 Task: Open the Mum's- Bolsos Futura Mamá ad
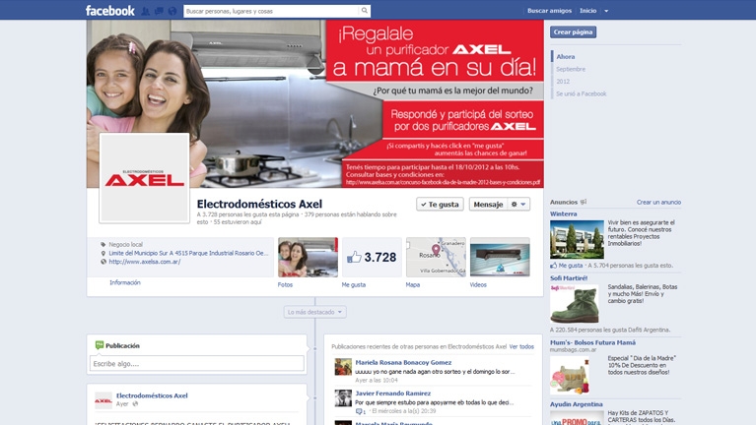pyautogui.click(x=592, y=342)
